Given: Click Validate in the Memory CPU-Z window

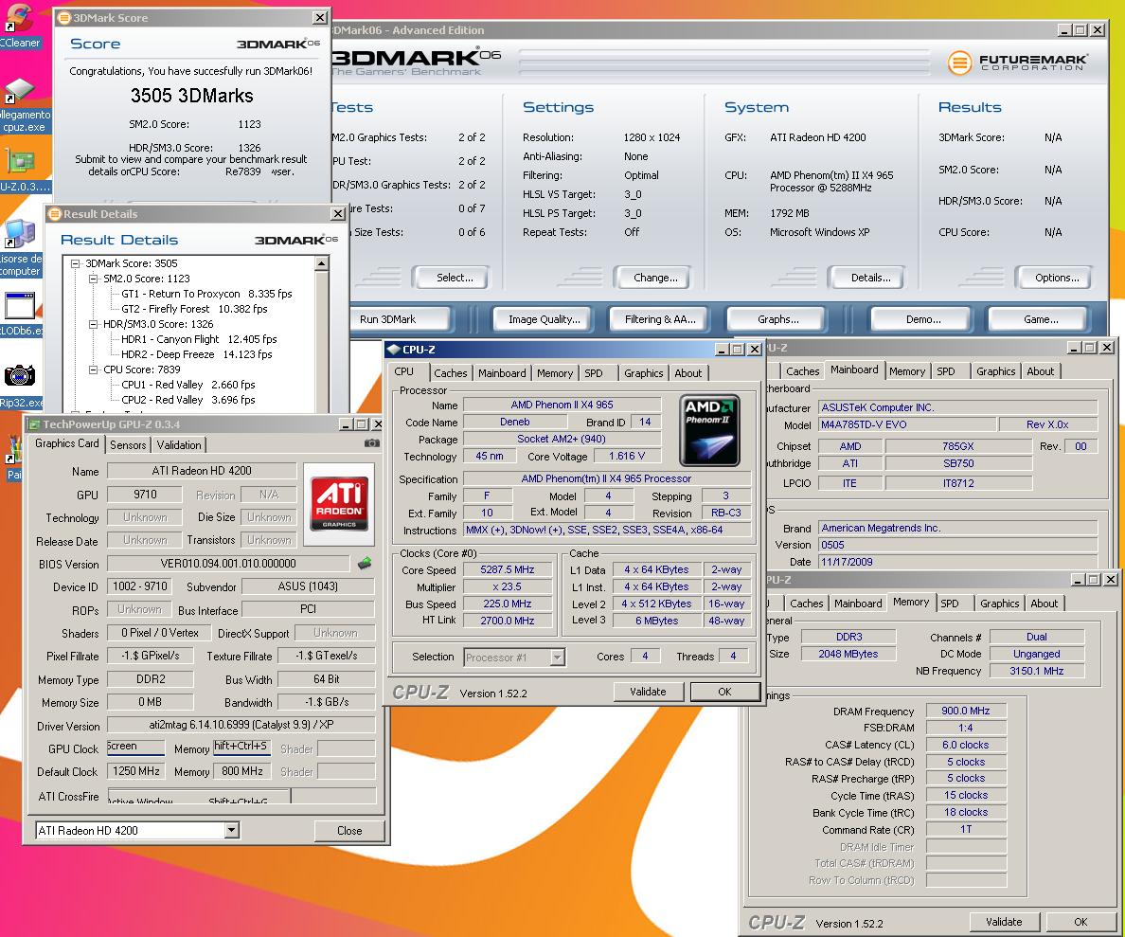Looking at the screenshot, I should click(1004, 922).
